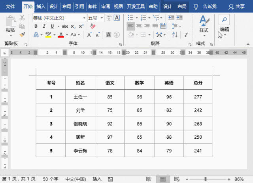Click zoom in plus button

(x=229, y=179)
